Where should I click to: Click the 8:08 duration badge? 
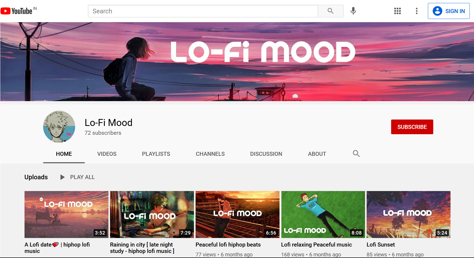(x=356, y=233)
